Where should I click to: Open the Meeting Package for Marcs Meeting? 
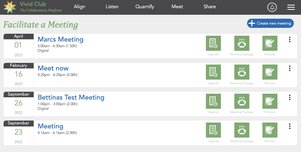242,43
